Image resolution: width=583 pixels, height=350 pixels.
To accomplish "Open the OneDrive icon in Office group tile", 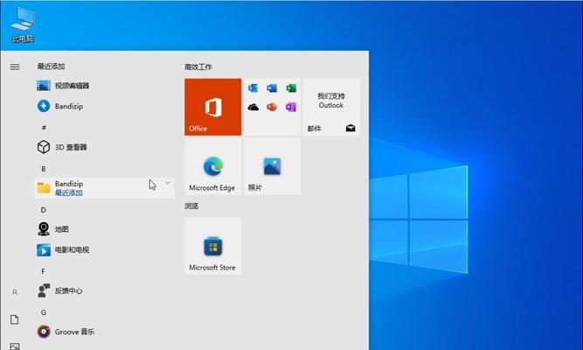I will click(x=253, y=108).
